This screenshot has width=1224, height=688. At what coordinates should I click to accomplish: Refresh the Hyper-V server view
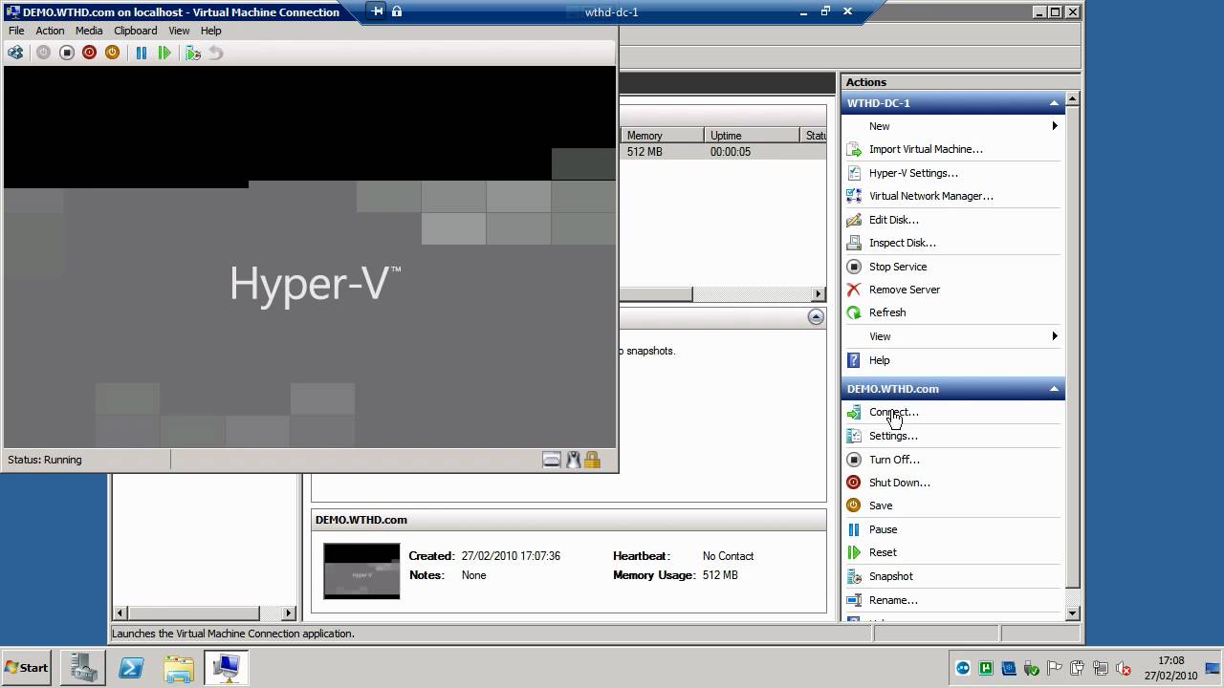[886, 312]
